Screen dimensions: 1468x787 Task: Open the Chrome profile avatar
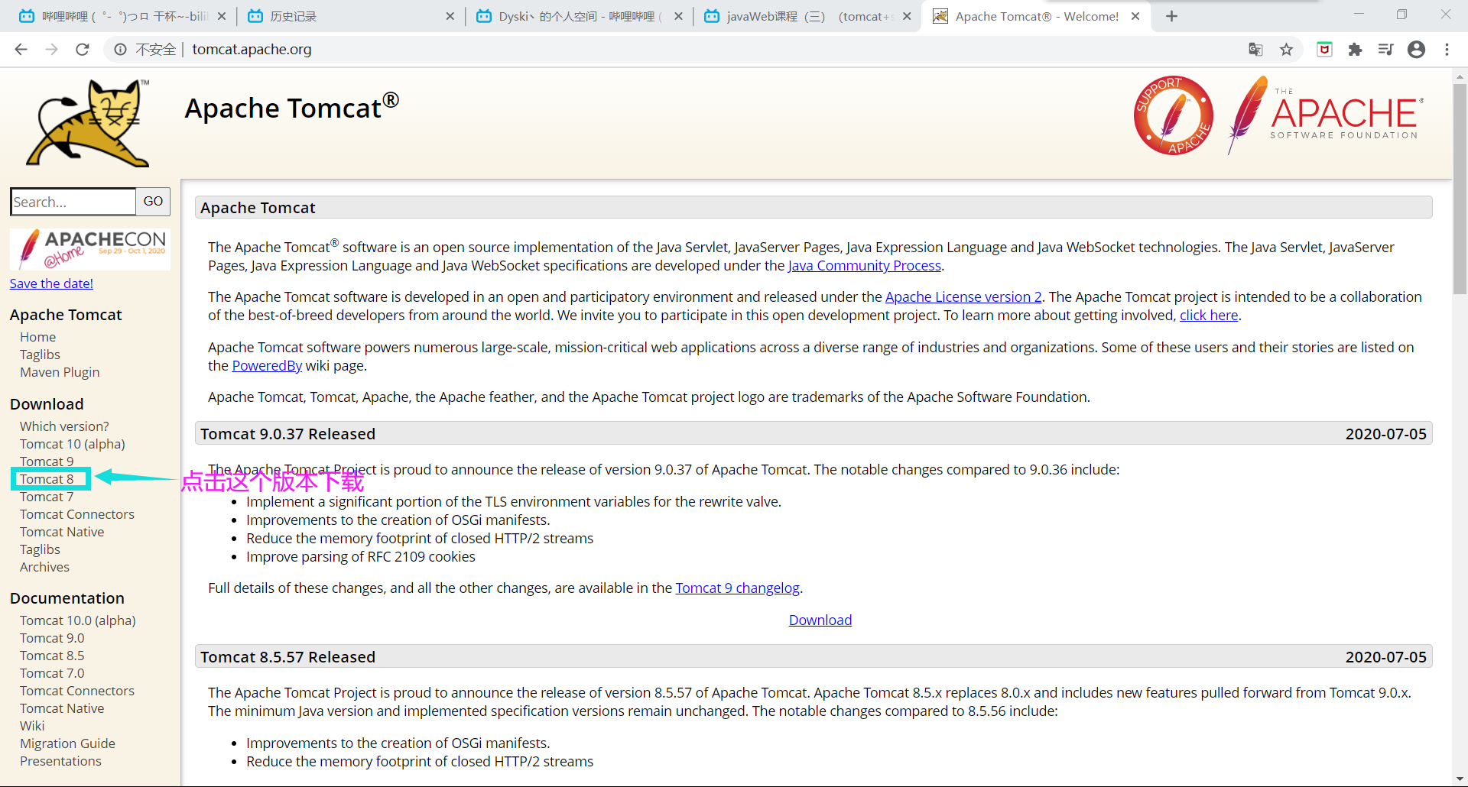(1417, 50)
